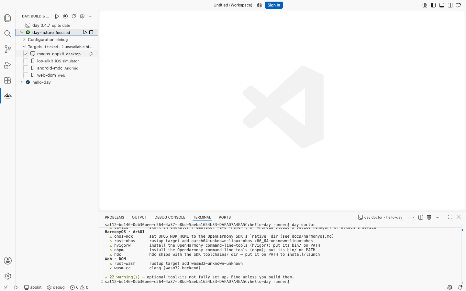The width and height of the screenshot is (466, 291).
Task: Open terminal panel more actions ellipsis
Action: click(438, 217)
